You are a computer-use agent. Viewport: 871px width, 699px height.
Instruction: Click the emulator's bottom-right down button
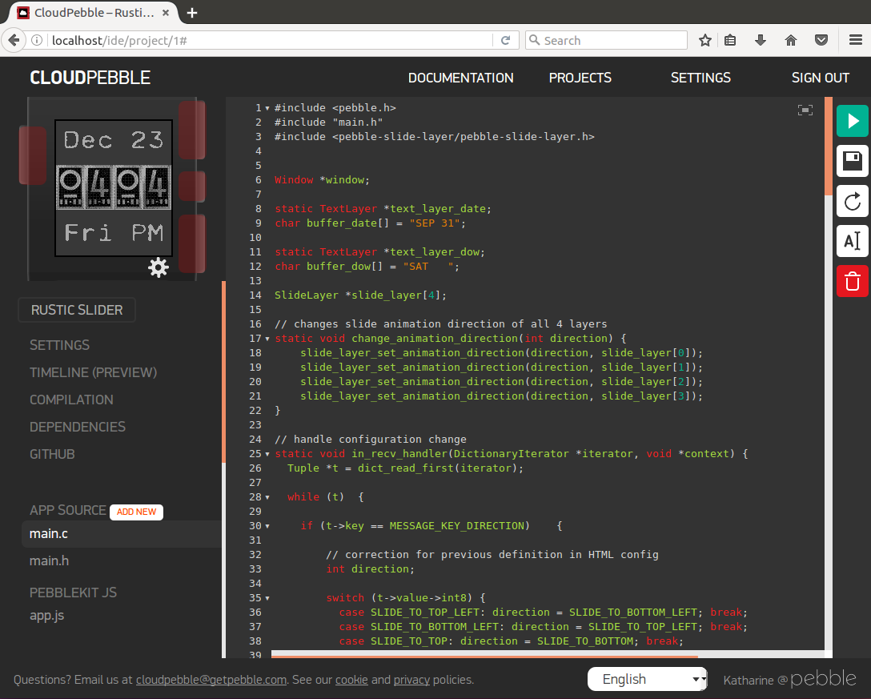click(x=192, y=243)
